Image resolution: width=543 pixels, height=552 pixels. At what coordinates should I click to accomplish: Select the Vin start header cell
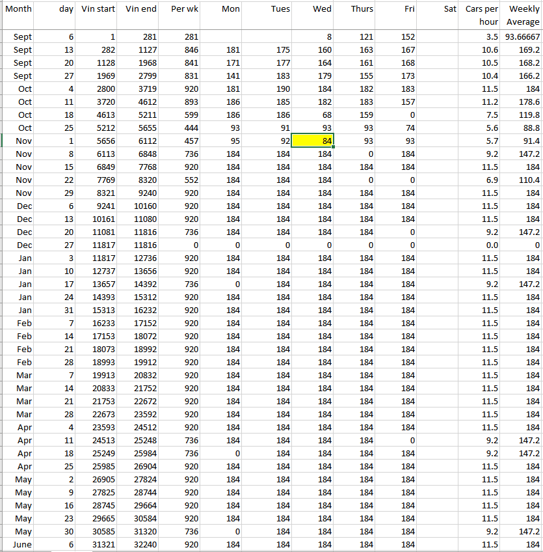coord(98,9)
